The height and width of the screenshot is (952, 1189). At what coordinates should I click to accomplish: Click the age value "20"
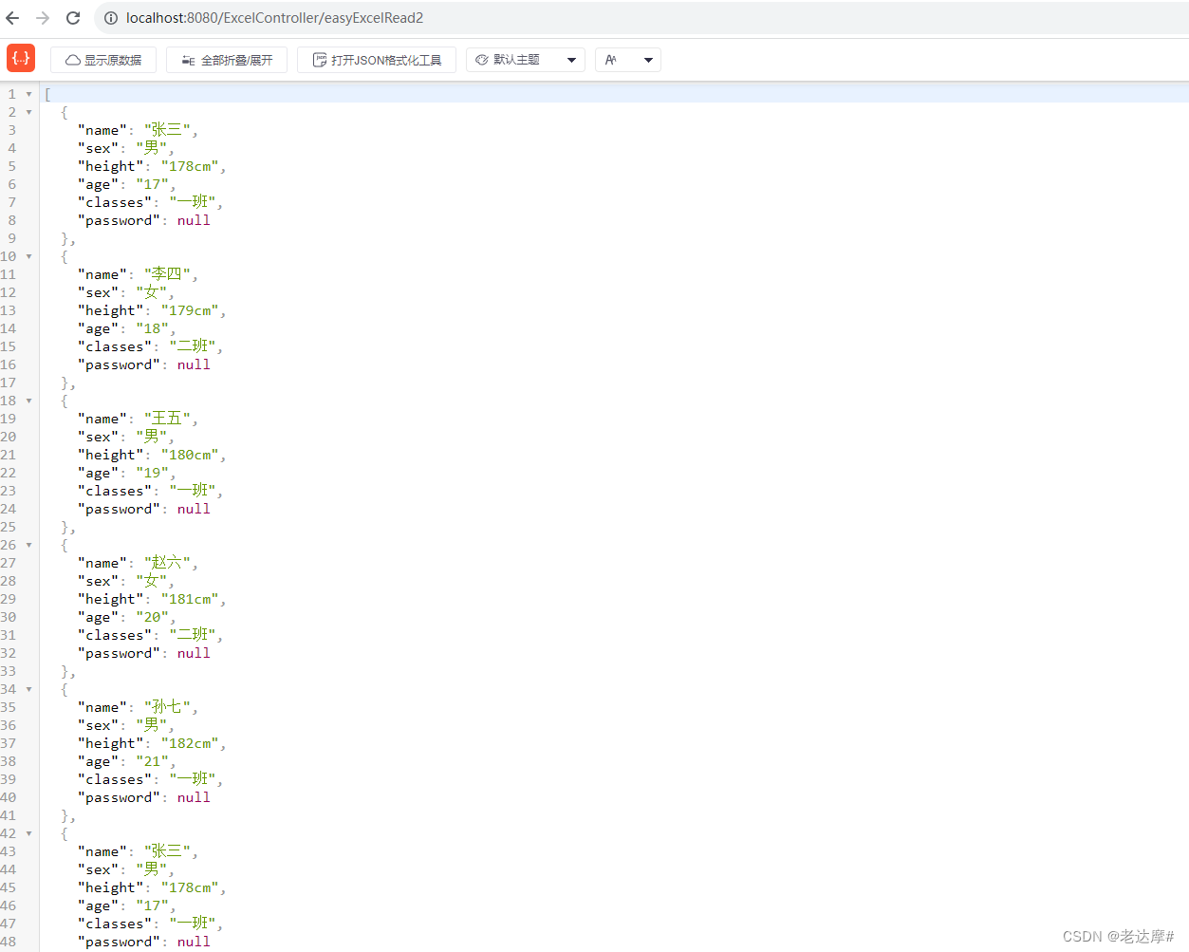153,617
